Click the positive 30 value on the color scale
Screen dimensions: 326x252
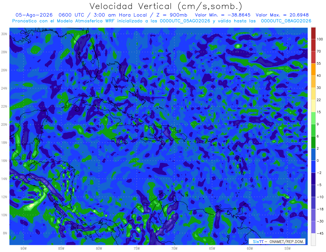click(319, 88)
